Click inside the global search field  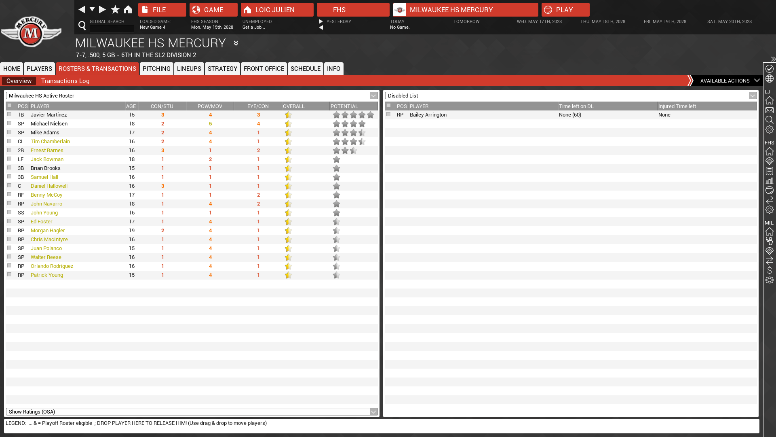pyautogui.click(x=112, y=28)
